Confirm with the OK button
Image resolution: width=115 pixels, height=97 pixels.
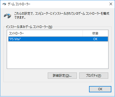pos(100,89)
